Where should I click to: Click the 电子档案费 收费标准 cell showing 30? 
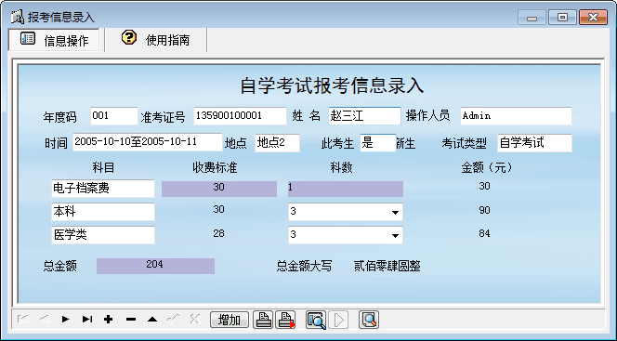click(219, 189)
